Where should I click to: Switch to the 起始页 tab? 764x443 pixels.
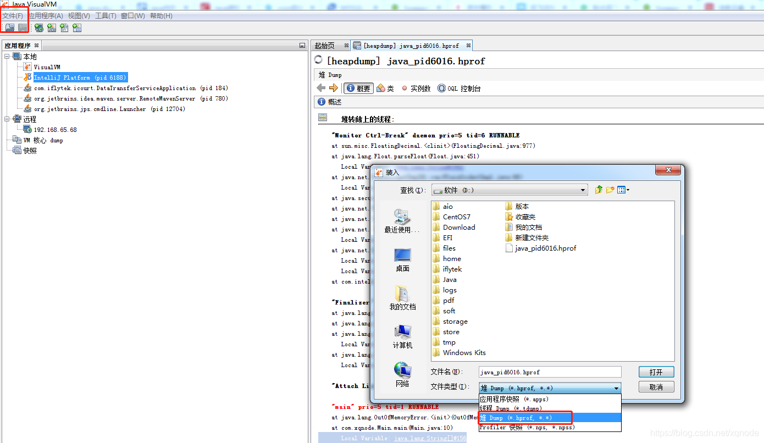[324, 46]
